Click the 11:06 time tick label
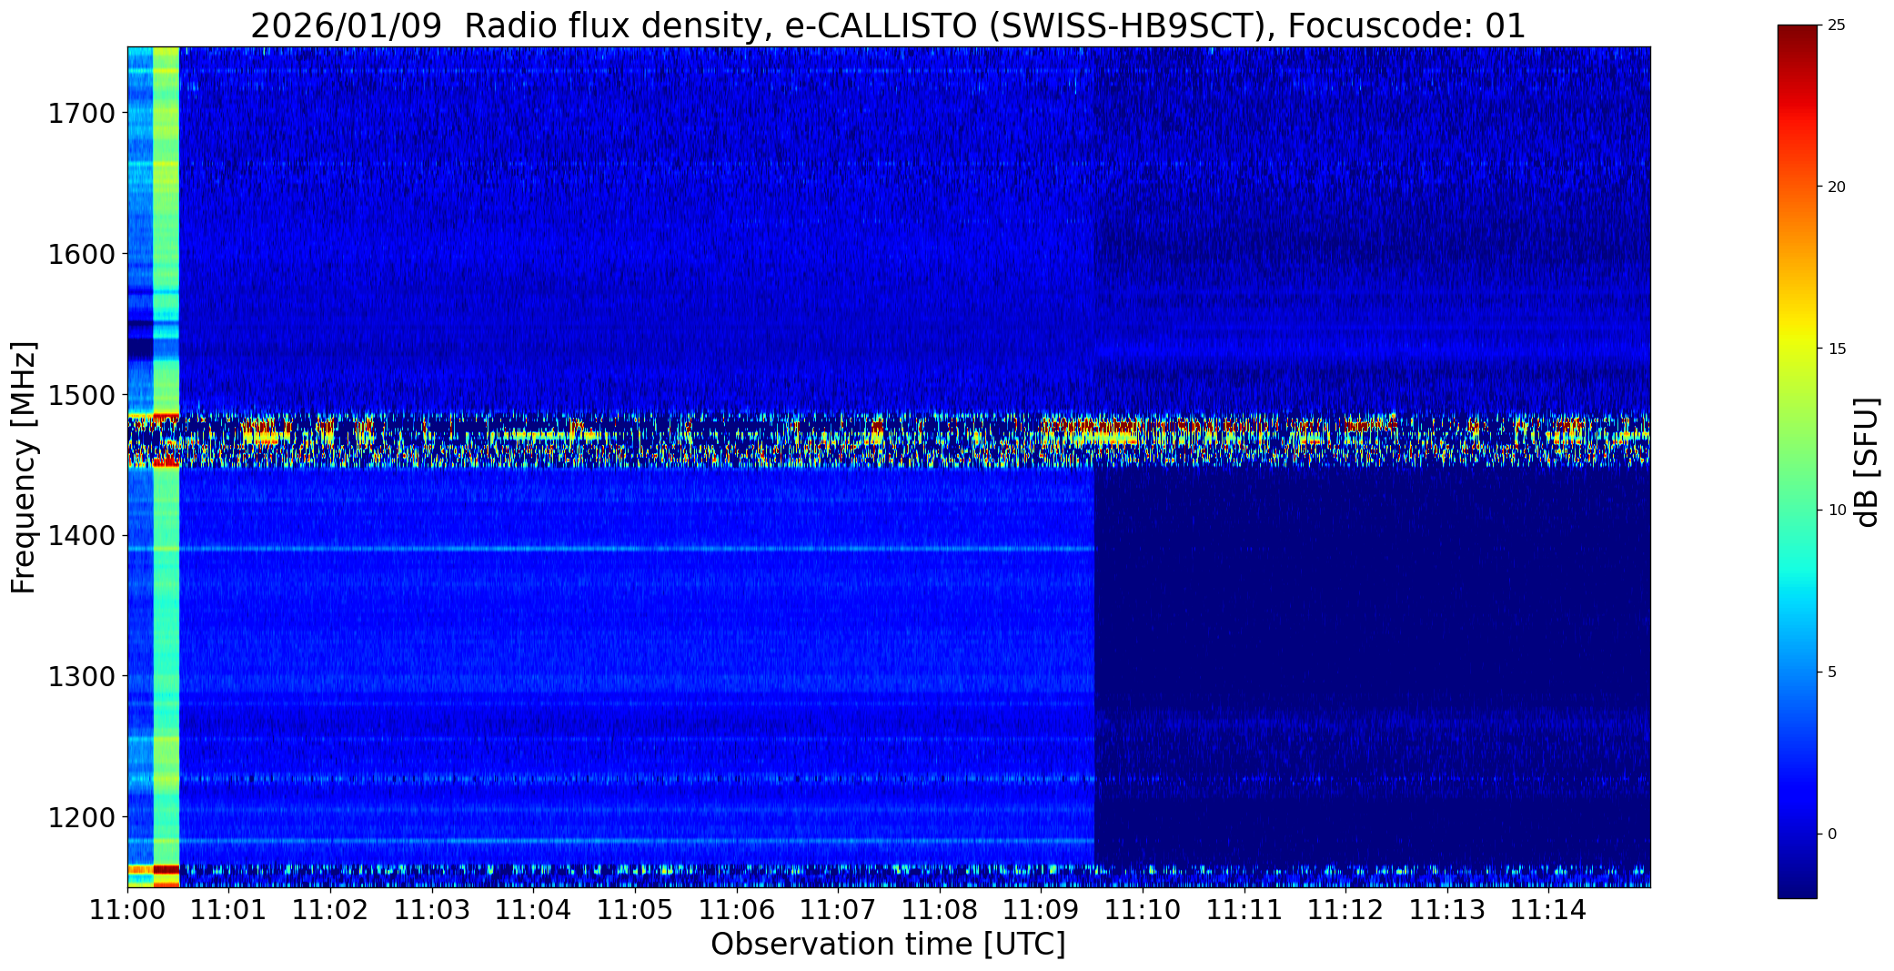 coord(737,909)
